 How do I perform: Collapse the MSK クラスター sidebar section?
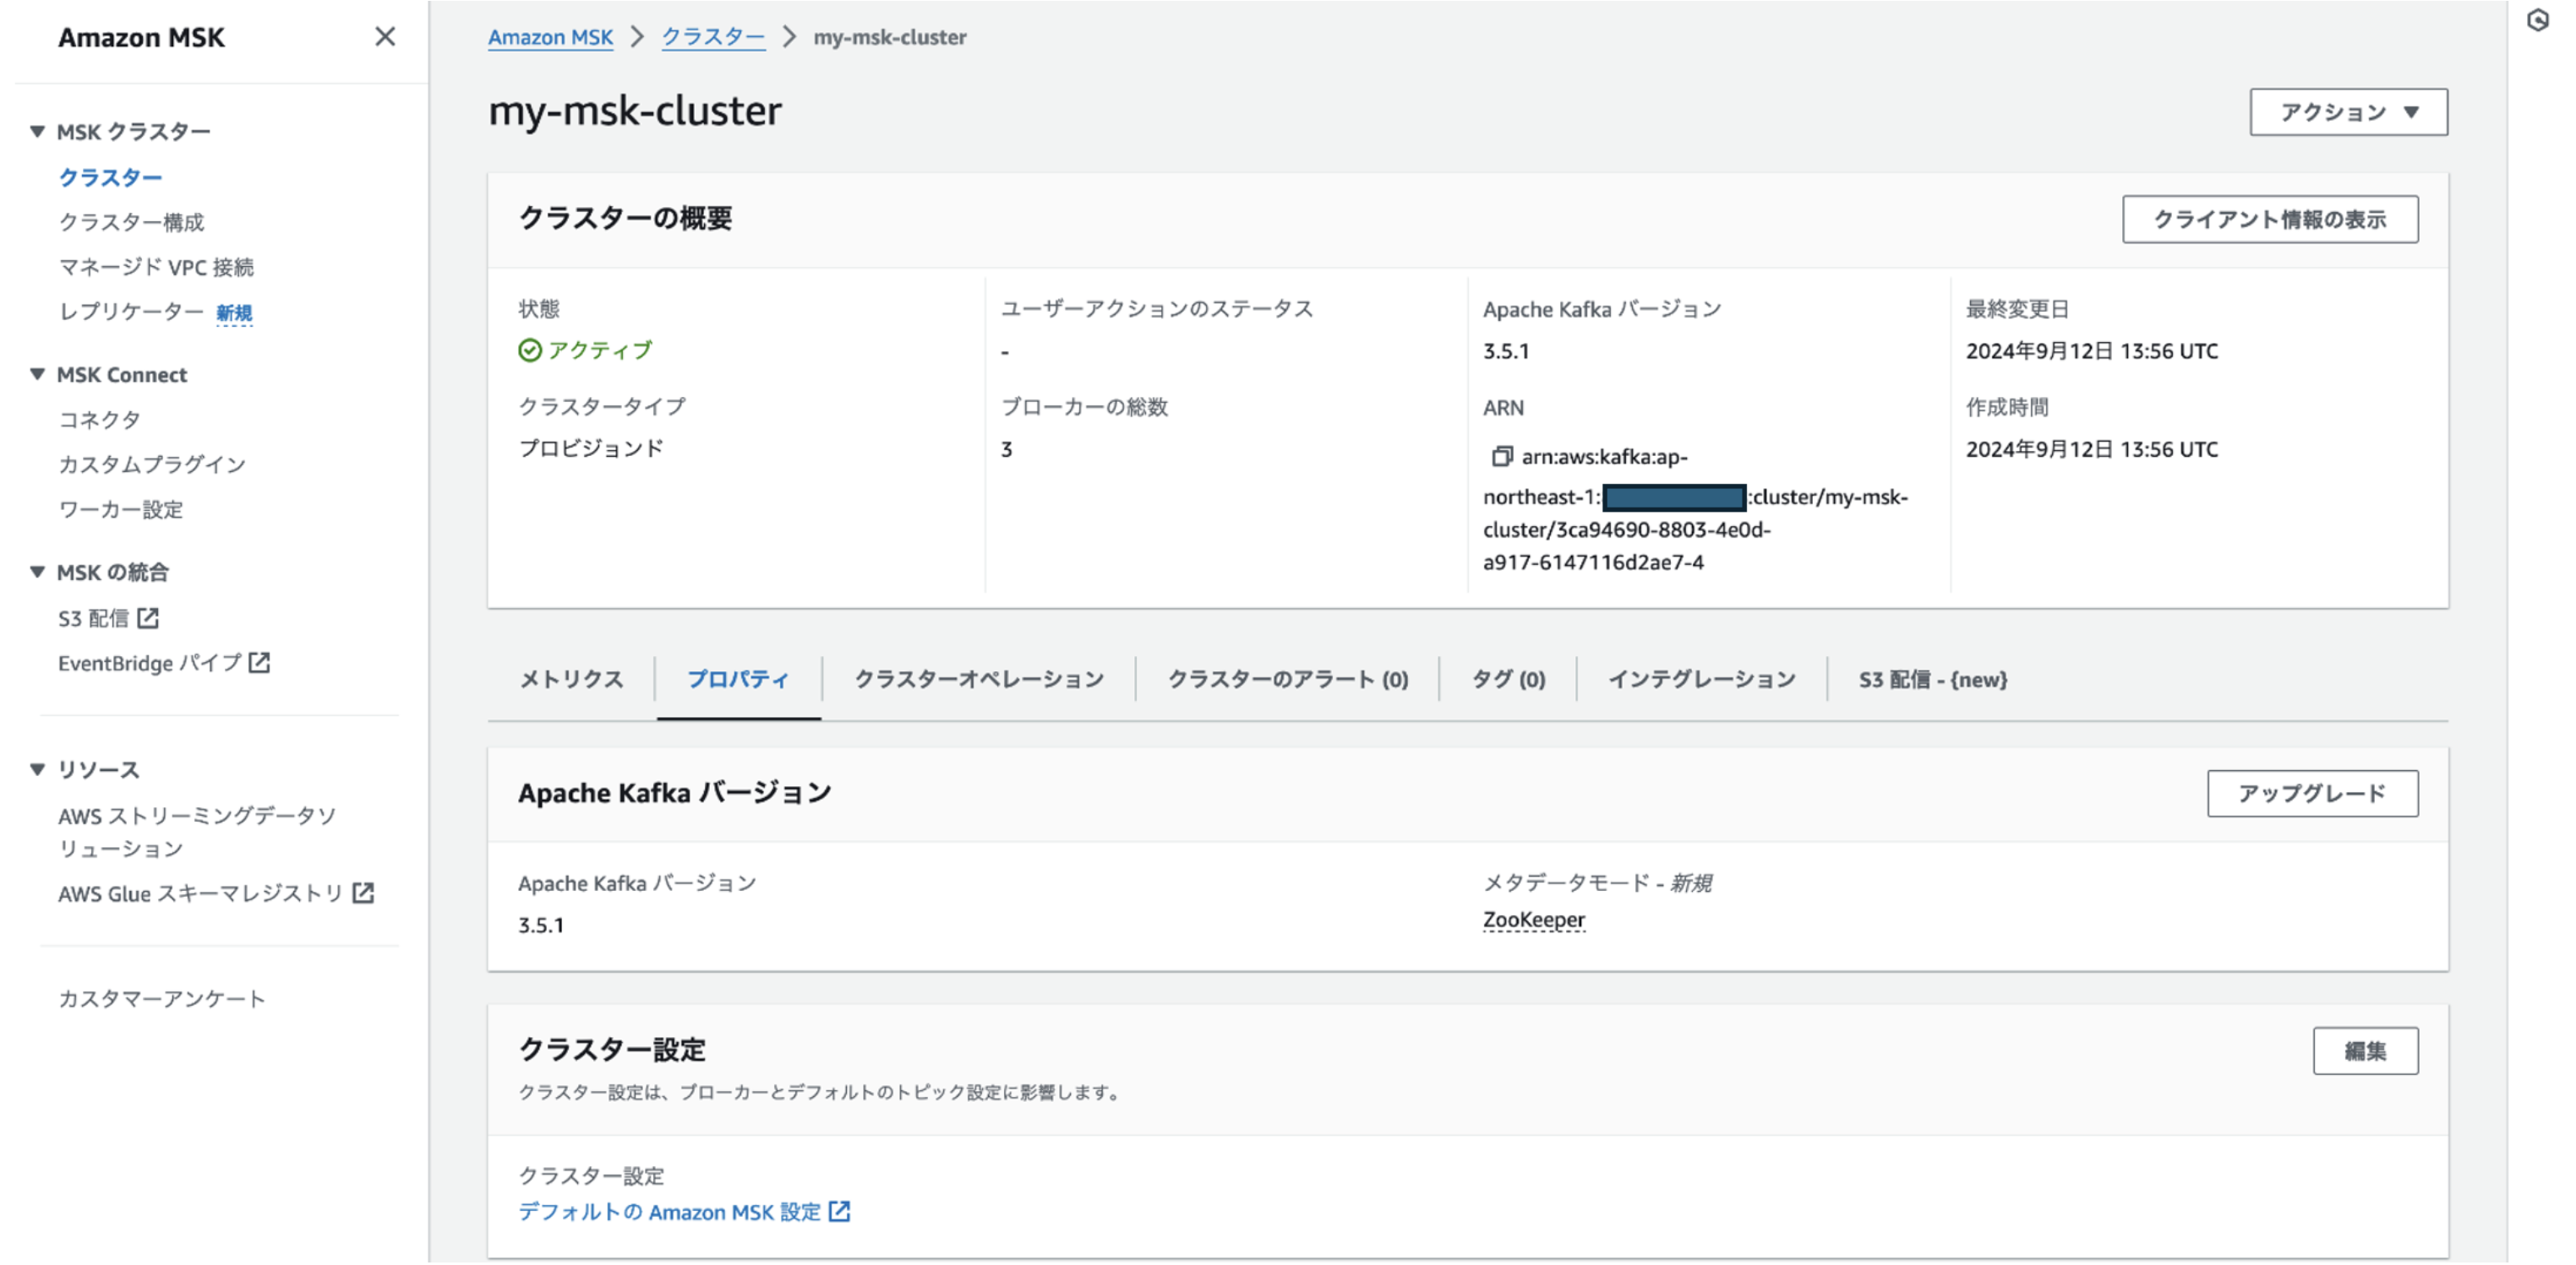pos(38,131)
